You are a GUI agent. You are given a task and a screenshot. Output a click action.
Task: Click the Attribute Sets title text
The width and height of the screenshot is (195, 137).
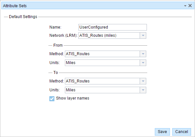pos(15,6)
